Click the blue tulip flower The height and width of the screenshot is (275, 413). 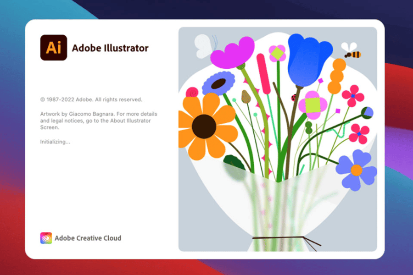pyautogui.click(x=308, y=58)
